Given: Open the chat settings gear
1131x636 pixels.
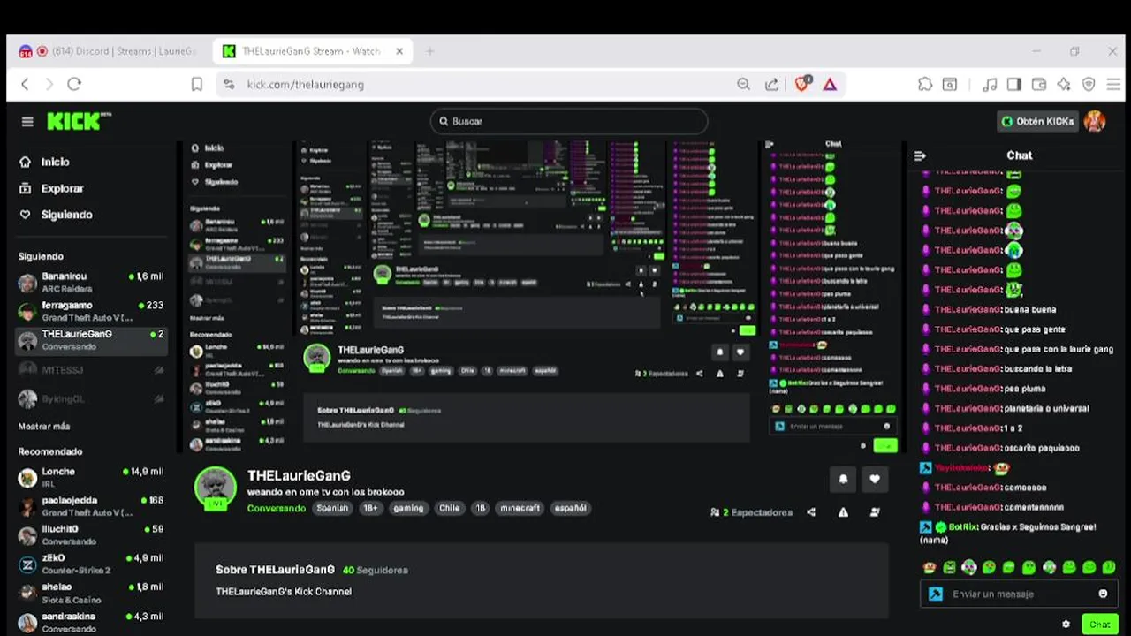Looking at the screenshot, I should pos(1066,624).
